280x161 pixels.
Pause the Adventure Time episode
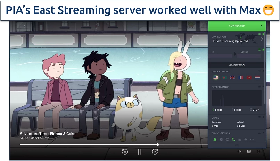click(140, 152)
